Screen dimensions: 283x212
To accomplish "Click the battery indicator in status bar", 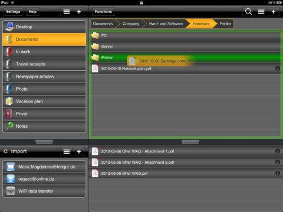I will pyautogui.click(x=279, y=2).
